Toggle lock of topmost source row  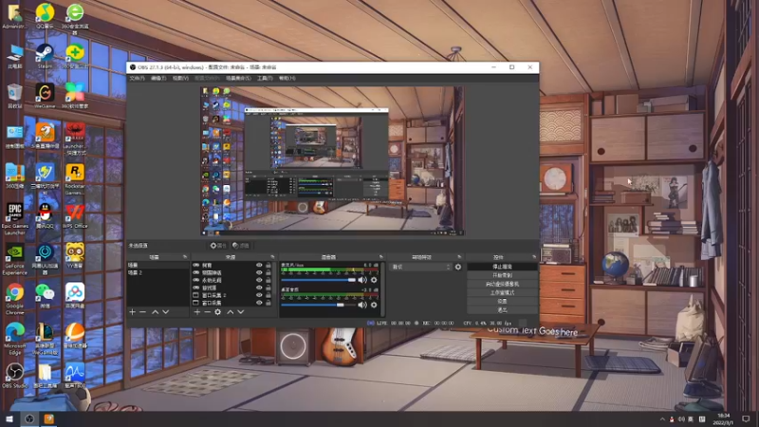268,266
